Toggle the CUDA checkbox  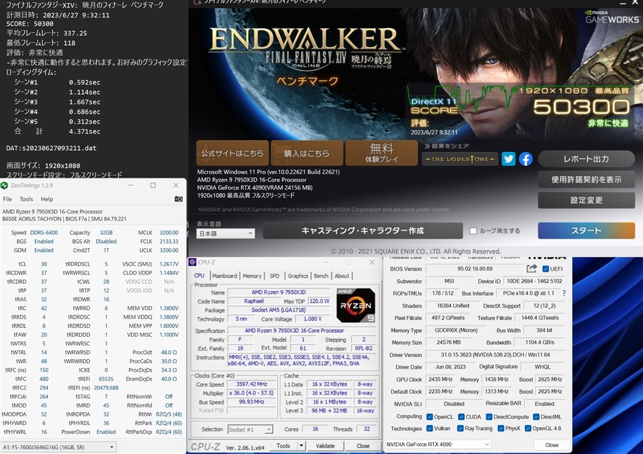(462, 417)
